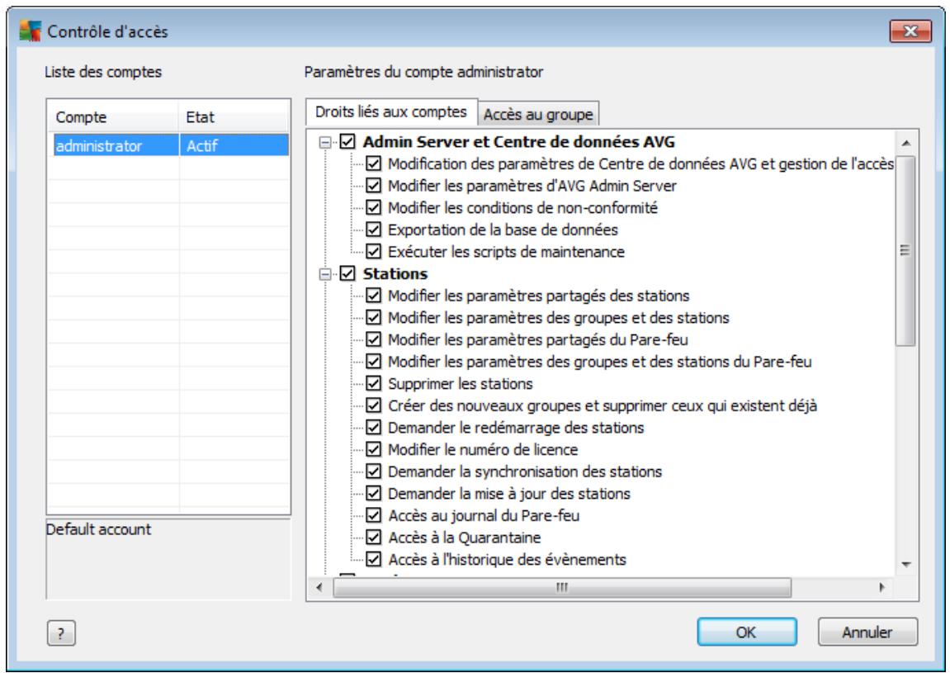
Task: Uncheck Modifier les paramètres des groupes et des stations
Action: 374,317
